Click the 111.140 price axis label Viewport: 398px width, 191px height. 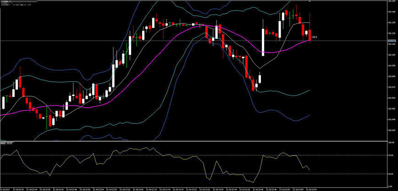[392, 11]
